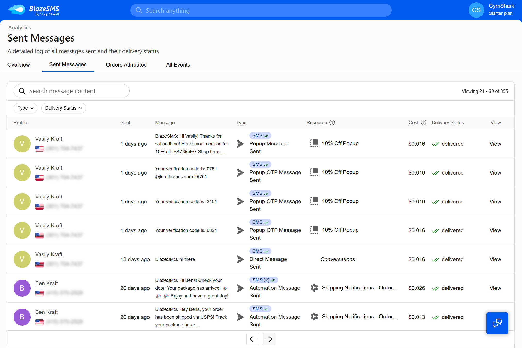Click the popup icon in code 6821 row

click(x=314, y=230)
